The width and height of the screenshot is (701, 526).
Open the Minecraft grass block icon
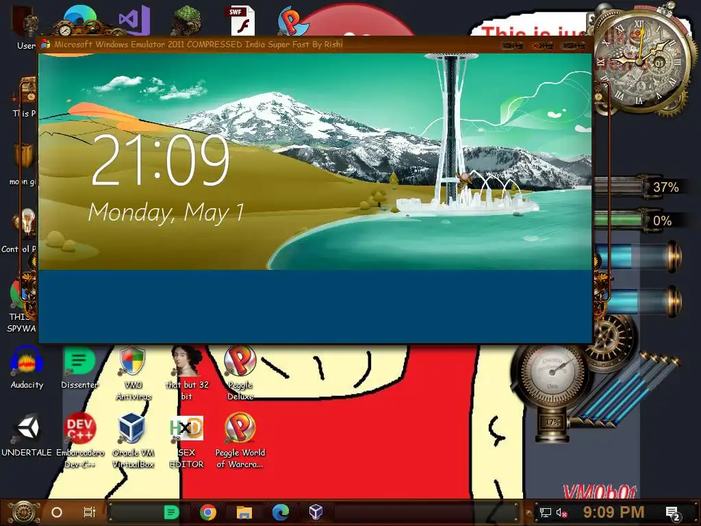(x=186, y=21)
